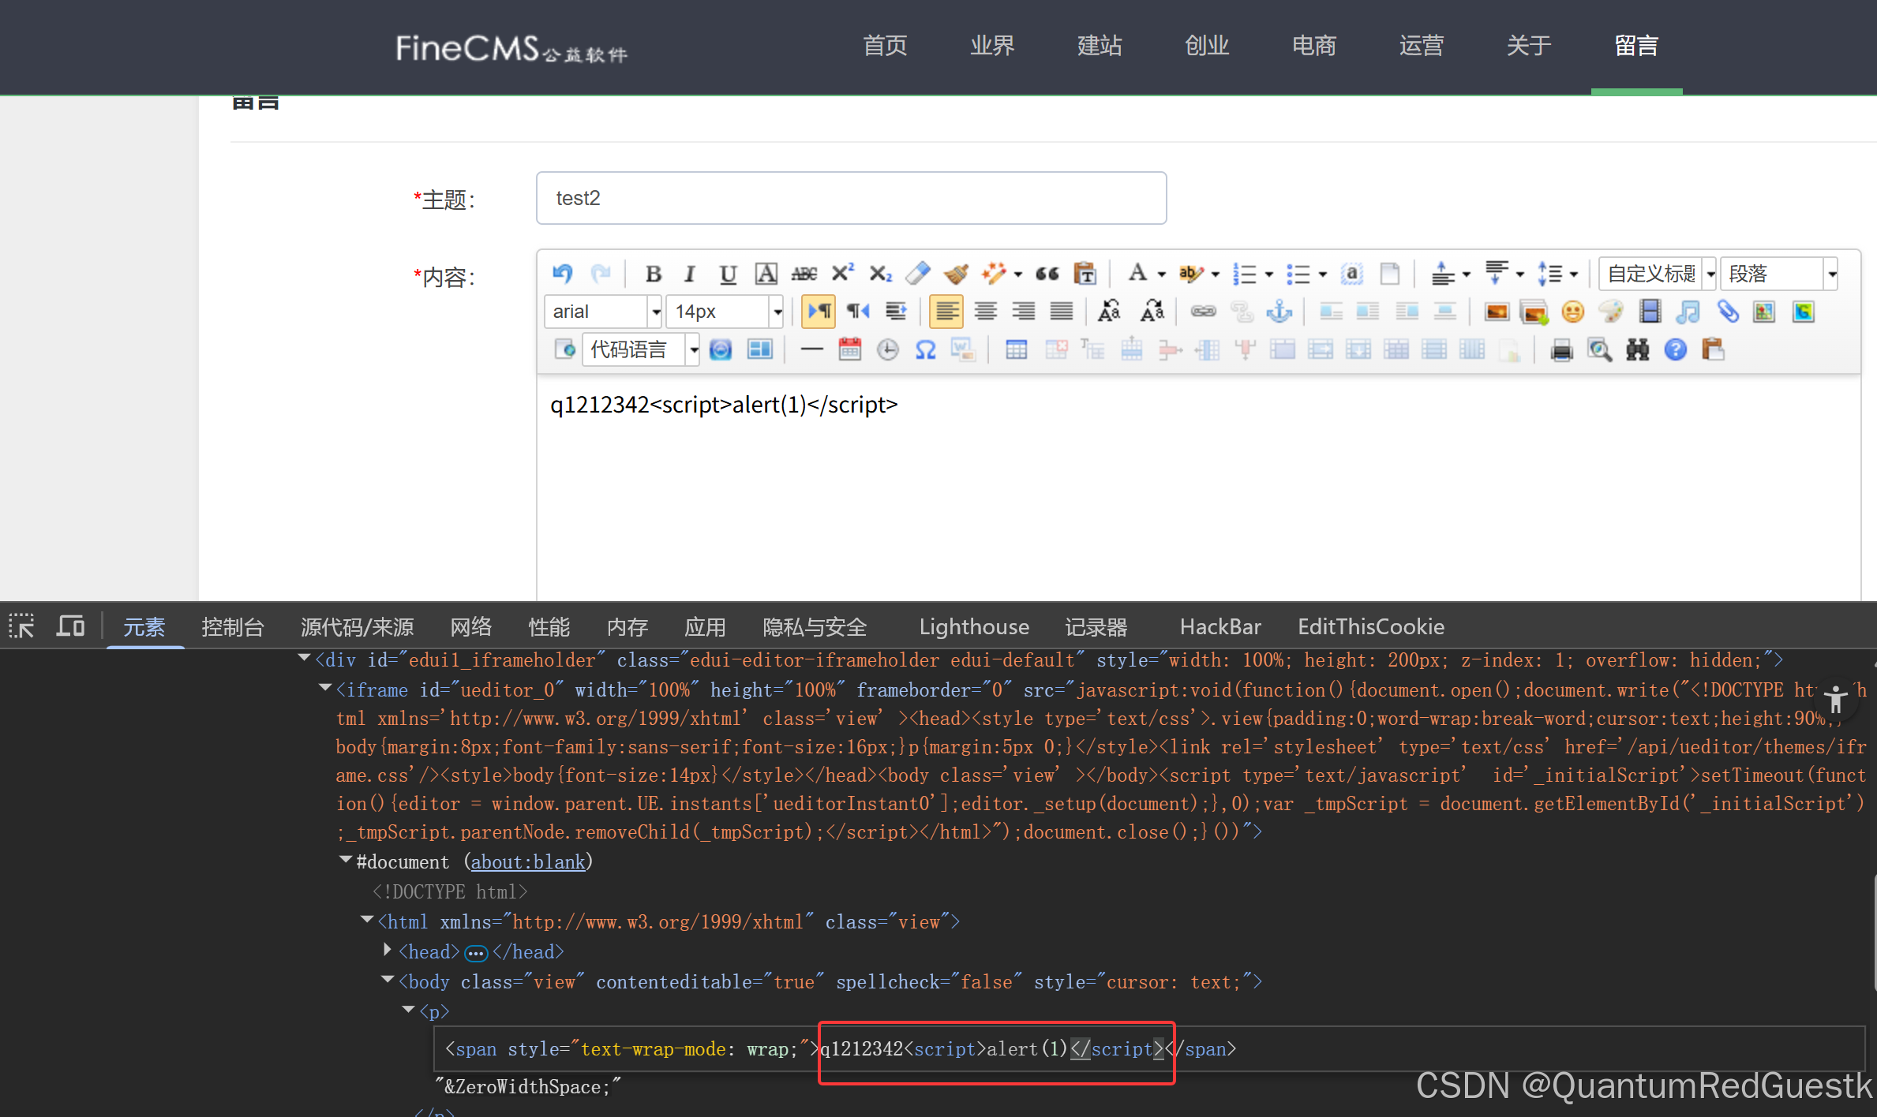This screenshot has width=1877, height=1117.
Task: Click the undo icon in editor toolbar
Action: point(562,274)
